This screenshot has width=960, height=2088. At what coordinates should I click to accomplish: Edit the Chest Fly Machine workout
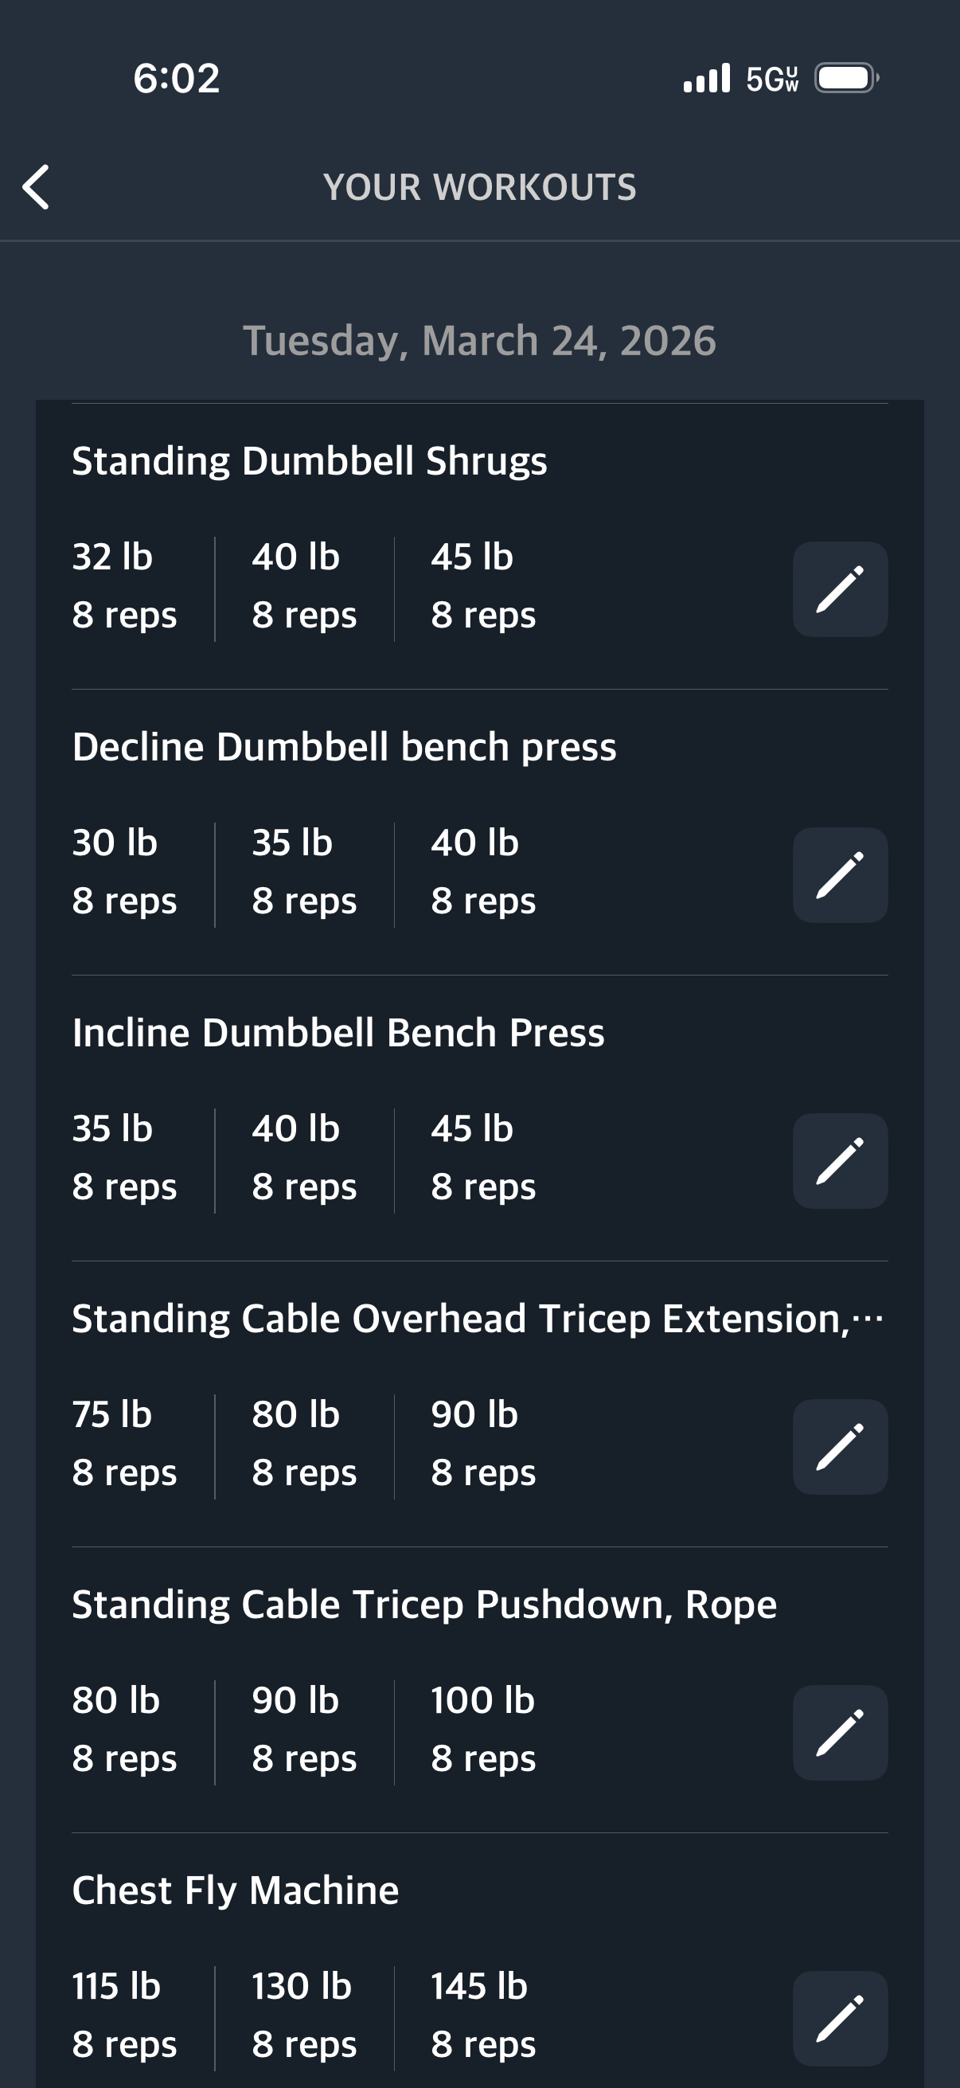coord(839,2018)
